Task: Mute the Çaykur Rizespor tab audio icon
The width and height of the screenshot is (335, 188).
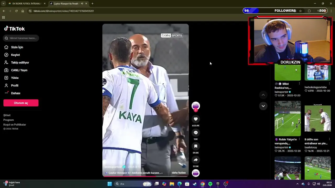Action: pos(82,4)
